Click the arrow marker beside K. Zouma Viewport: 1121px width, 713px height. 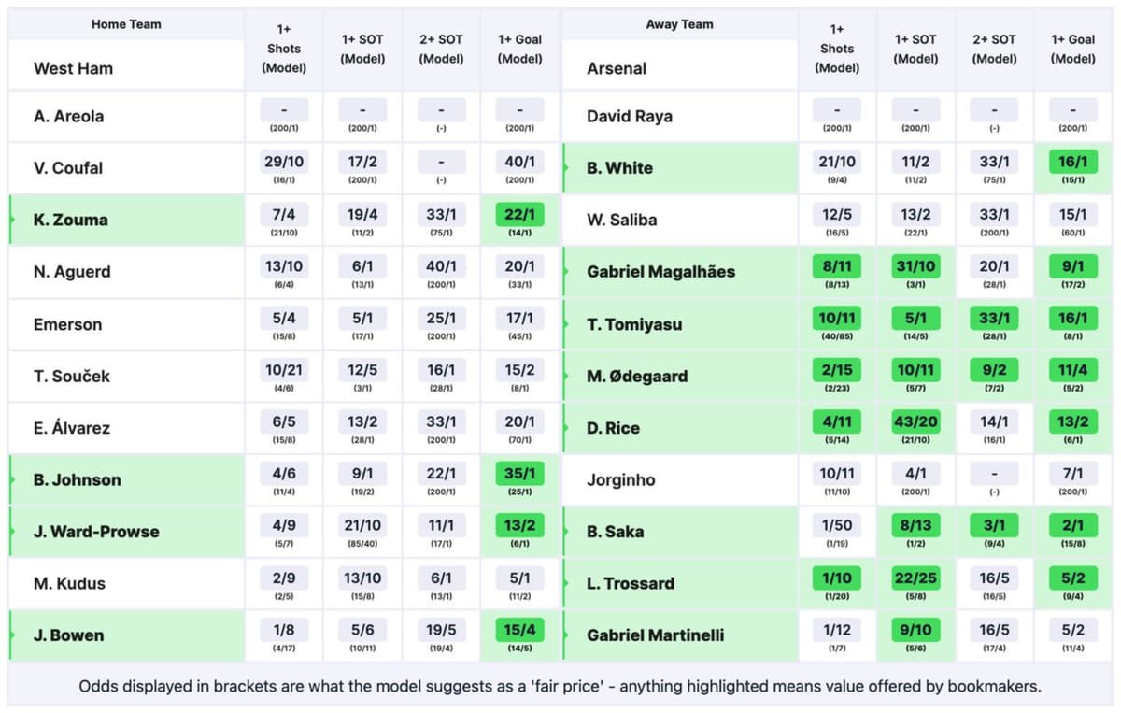click(13, 221)
